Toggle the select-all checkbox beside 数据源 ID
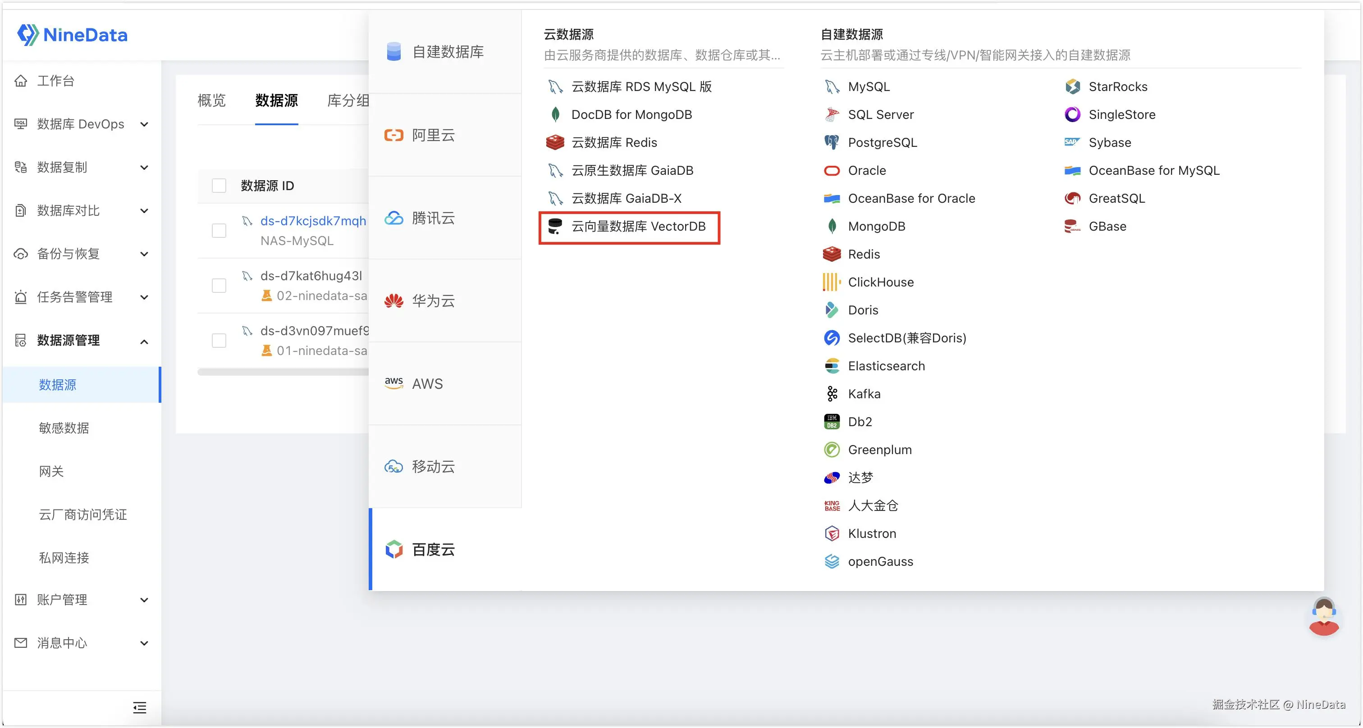Image resolution: width=1363 pixels, height=728 pixels. pos(219,186)
